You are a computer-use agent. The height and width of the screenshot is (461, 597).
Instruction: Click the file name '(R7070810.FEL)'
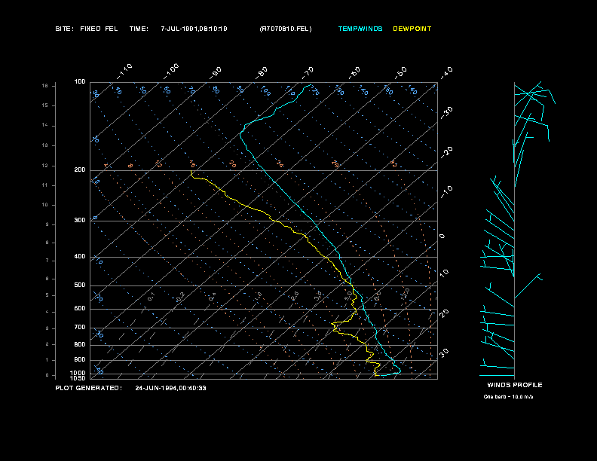pos(286,29)
